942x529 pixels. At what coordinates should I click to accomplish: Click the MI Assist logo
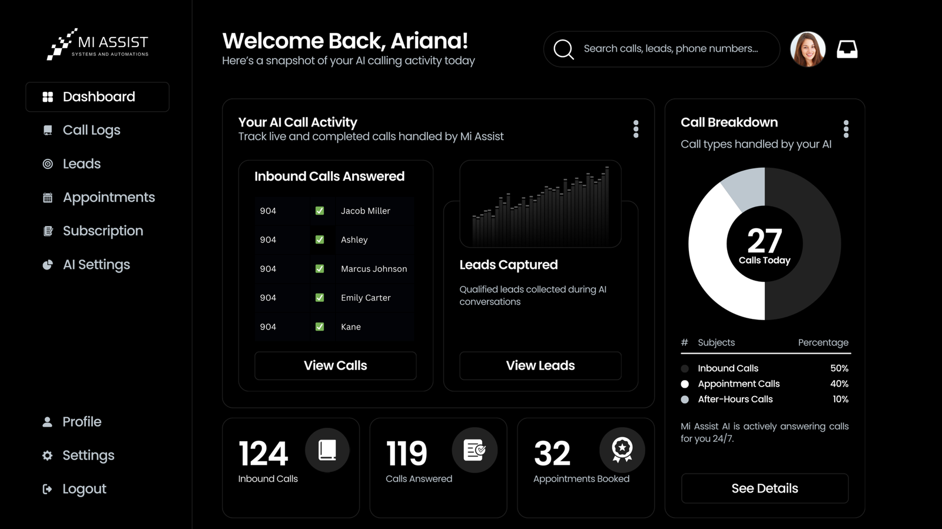pyautogui.click(x=98, y=44)
